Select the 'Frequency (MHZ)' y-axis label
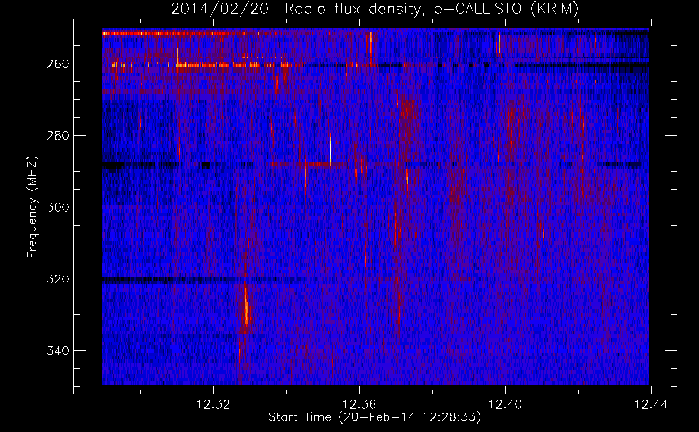This screenshot has width=699, height=432. [x=32, y=207]
